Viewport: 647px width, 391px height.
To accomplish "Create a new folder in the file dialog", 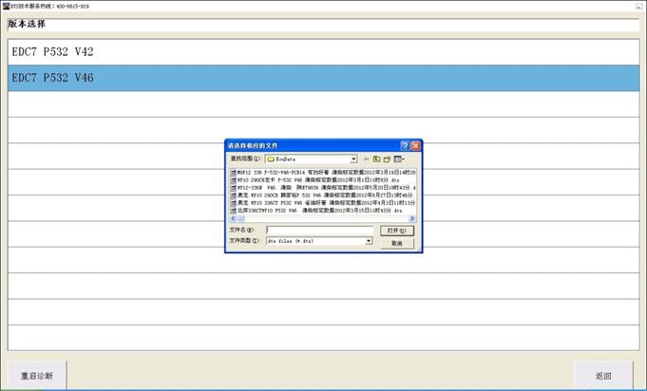I will [x=387, y=159].
